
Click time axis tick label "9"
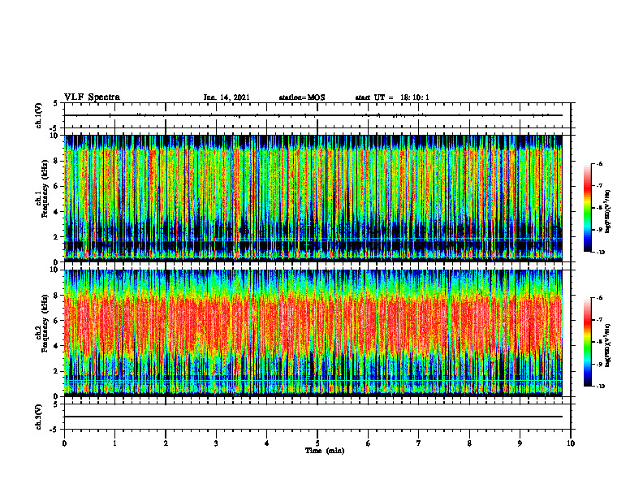(520, 443)
